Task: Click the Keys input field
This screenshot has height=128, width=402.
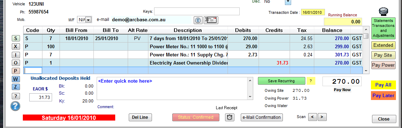Action: coord(197,11)
